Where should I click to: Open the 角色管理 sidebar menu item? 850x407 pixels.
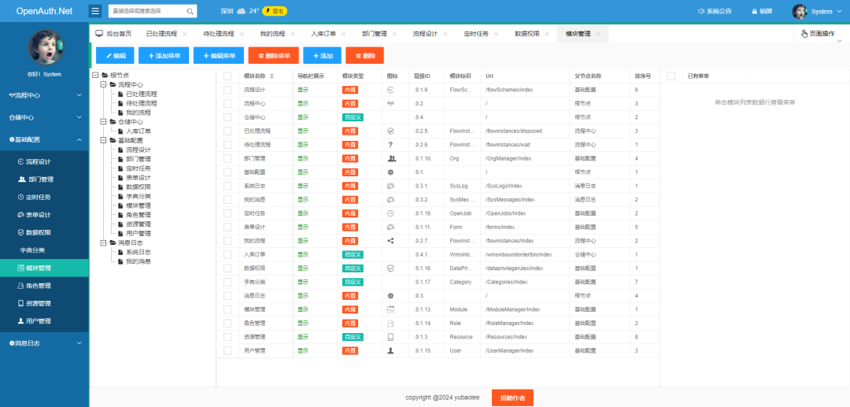pos(38,286)
